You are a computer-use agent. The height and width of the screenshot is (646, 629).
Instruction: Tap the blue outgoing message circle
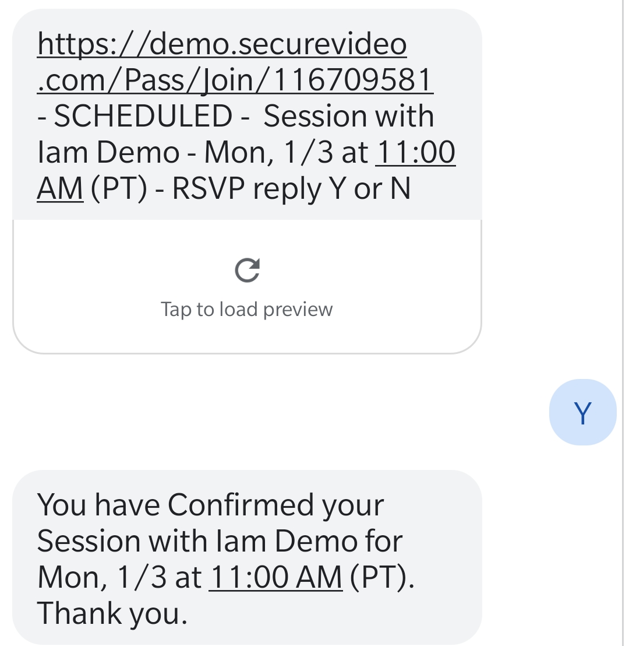(582, 412)
